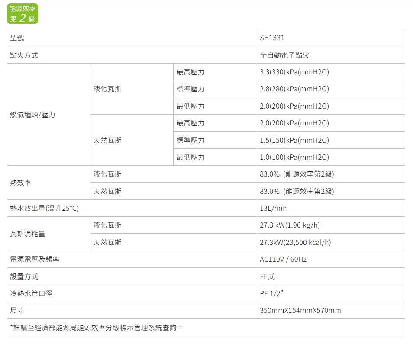Click the 2.8(280)kPa standard pressure value
Image resolution: width=413 pixels, height=344 pixels.
coord(294,89)
